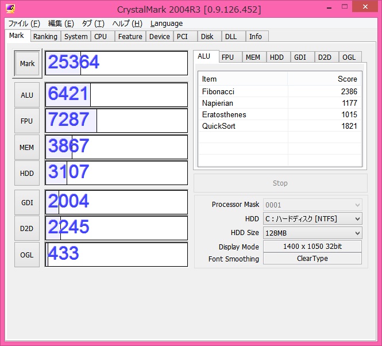
Task: Run the MEM benchmark button
Action: click(x=27, y=147)
